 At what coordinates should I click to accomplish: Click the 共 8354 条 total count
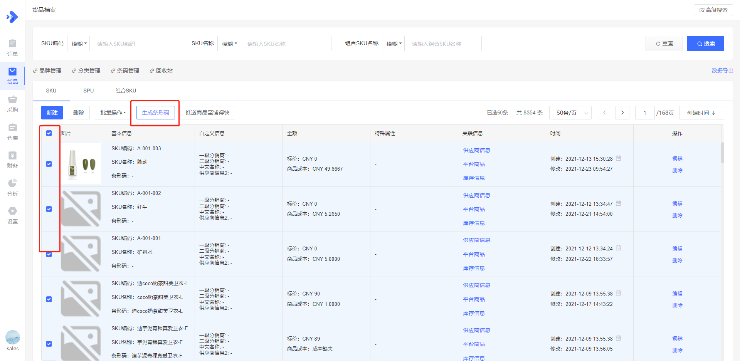coord(530,112)
